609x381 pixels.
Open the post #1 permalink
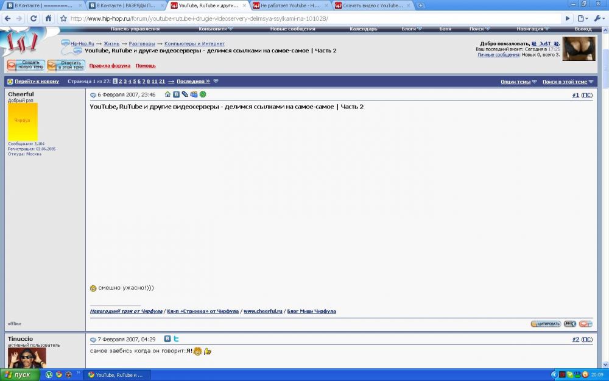(x=576, y=95)
